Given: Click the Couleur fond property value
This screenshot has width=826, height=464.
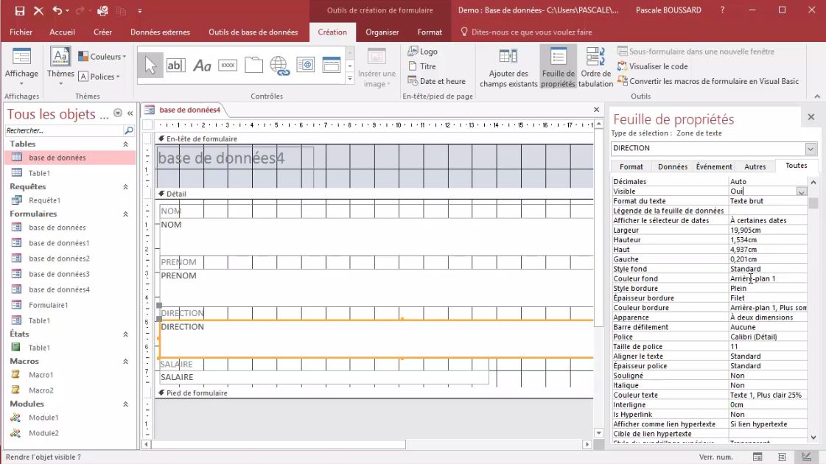Looking at the screenshot, I should 766,278.
